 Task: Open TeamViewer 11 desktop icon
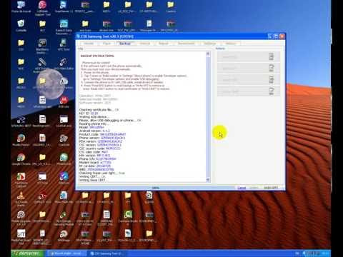pos(64,6)
